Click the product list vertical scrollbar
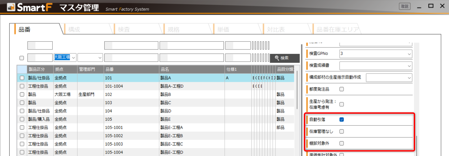449x156 pixels. 297,90
